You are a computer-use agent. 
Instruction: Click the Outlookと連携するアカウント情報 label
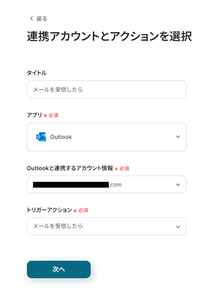70,168
